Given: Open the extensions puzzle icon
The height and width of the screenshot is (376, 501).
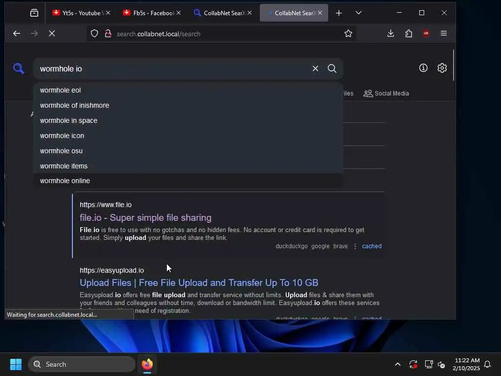Looking at the screenshot, I should [x=409, y=34].
